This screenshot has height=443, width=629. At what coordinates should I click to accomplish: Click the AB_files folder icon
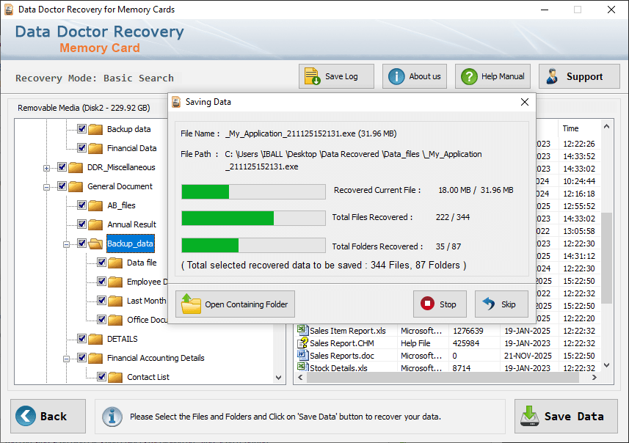pyautogui.click(x=95, y=205)
